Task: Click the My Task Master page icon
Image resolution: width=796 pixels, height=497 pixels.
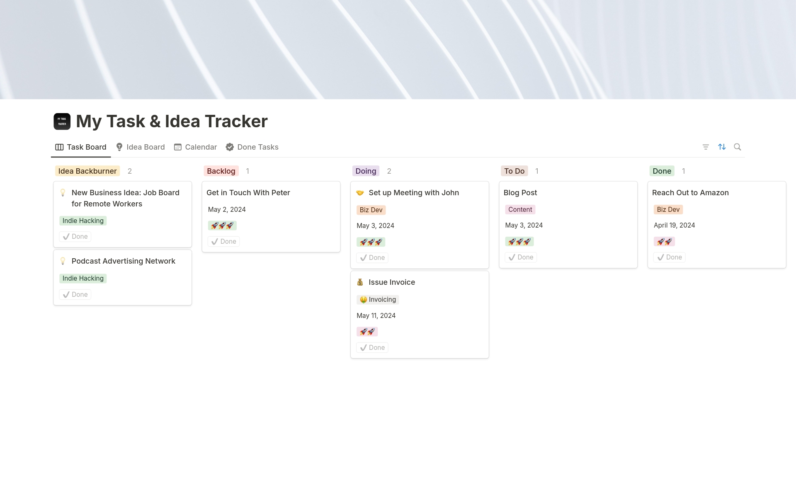Action: [62, 121]
